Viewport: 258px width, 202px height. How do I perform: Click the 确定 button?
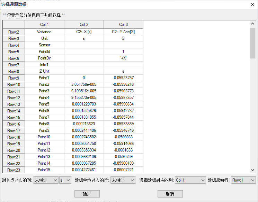coord(87,194)
